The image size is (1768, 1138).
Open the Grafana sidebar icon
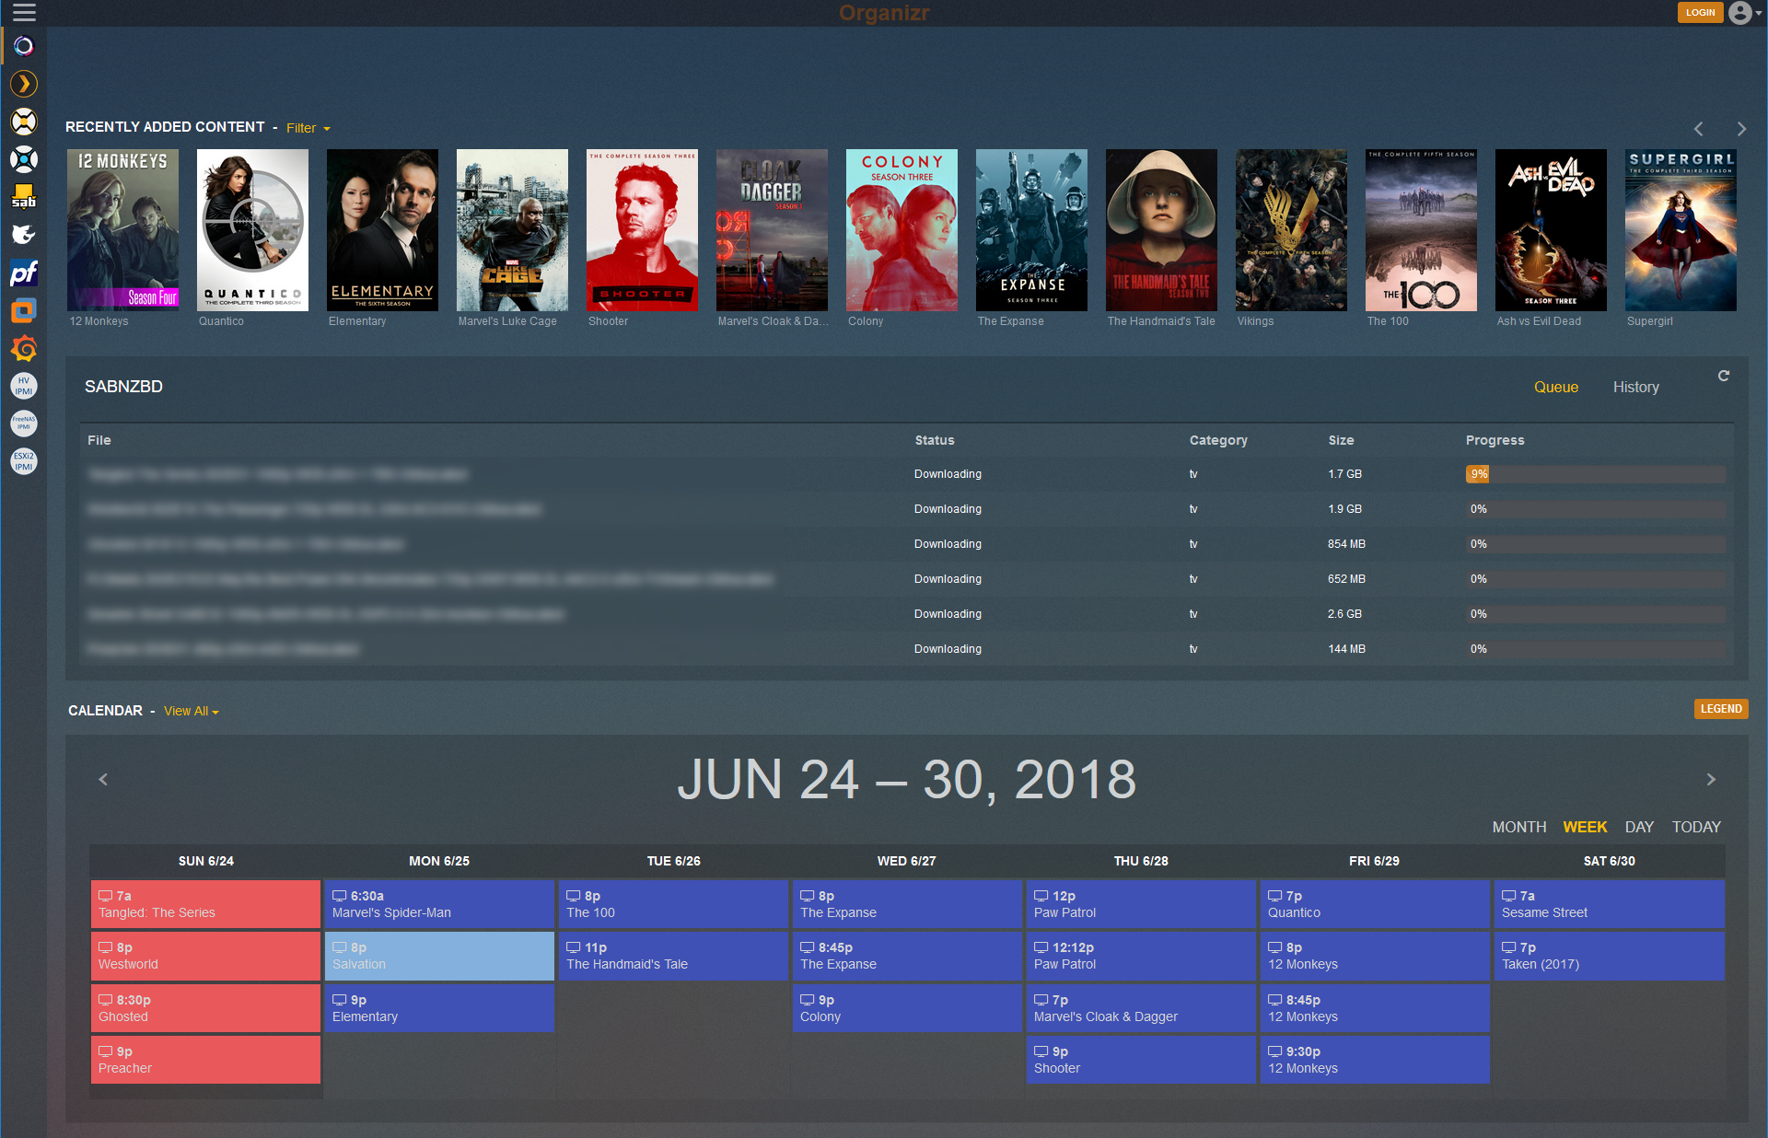tap(24, 348)
